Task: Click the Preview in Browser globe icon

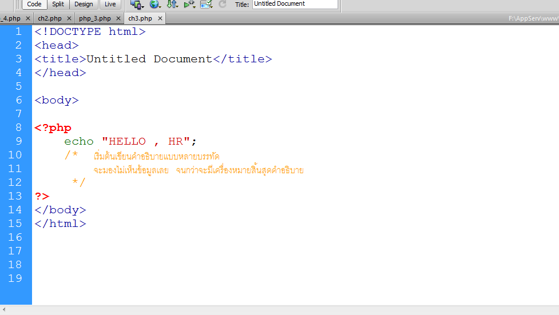Action: [x=154, y=4]
